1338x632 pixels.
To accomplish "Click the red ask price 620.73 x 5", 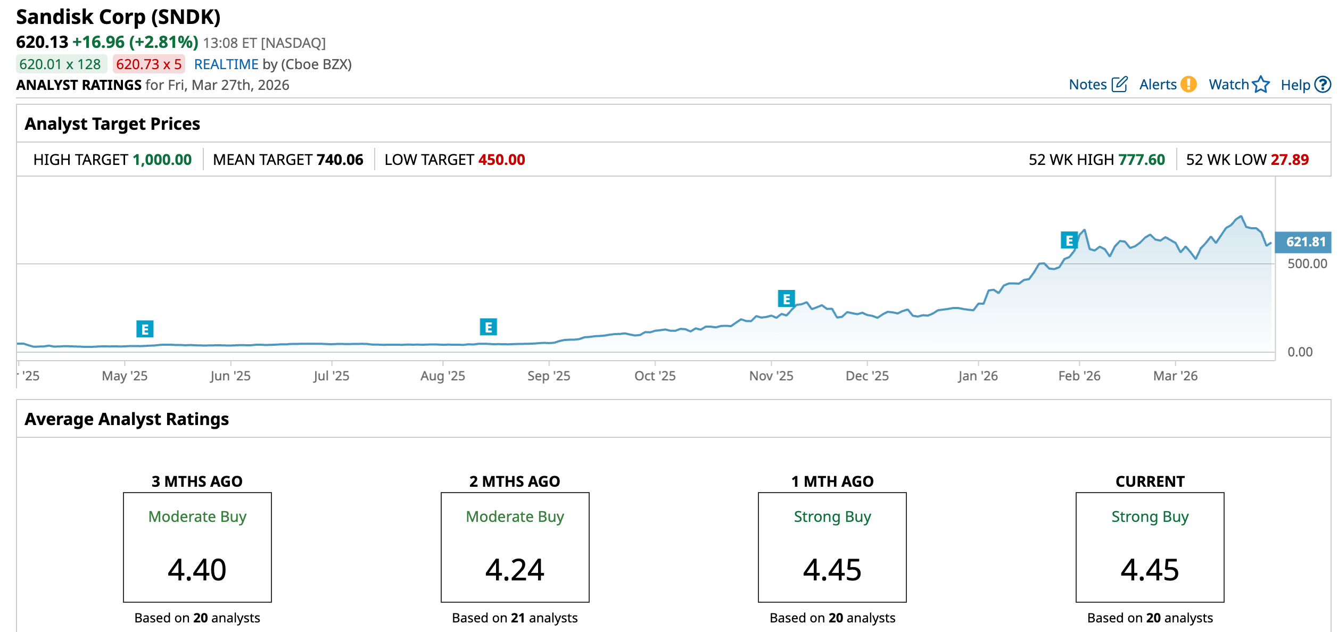I will [148, 64].
